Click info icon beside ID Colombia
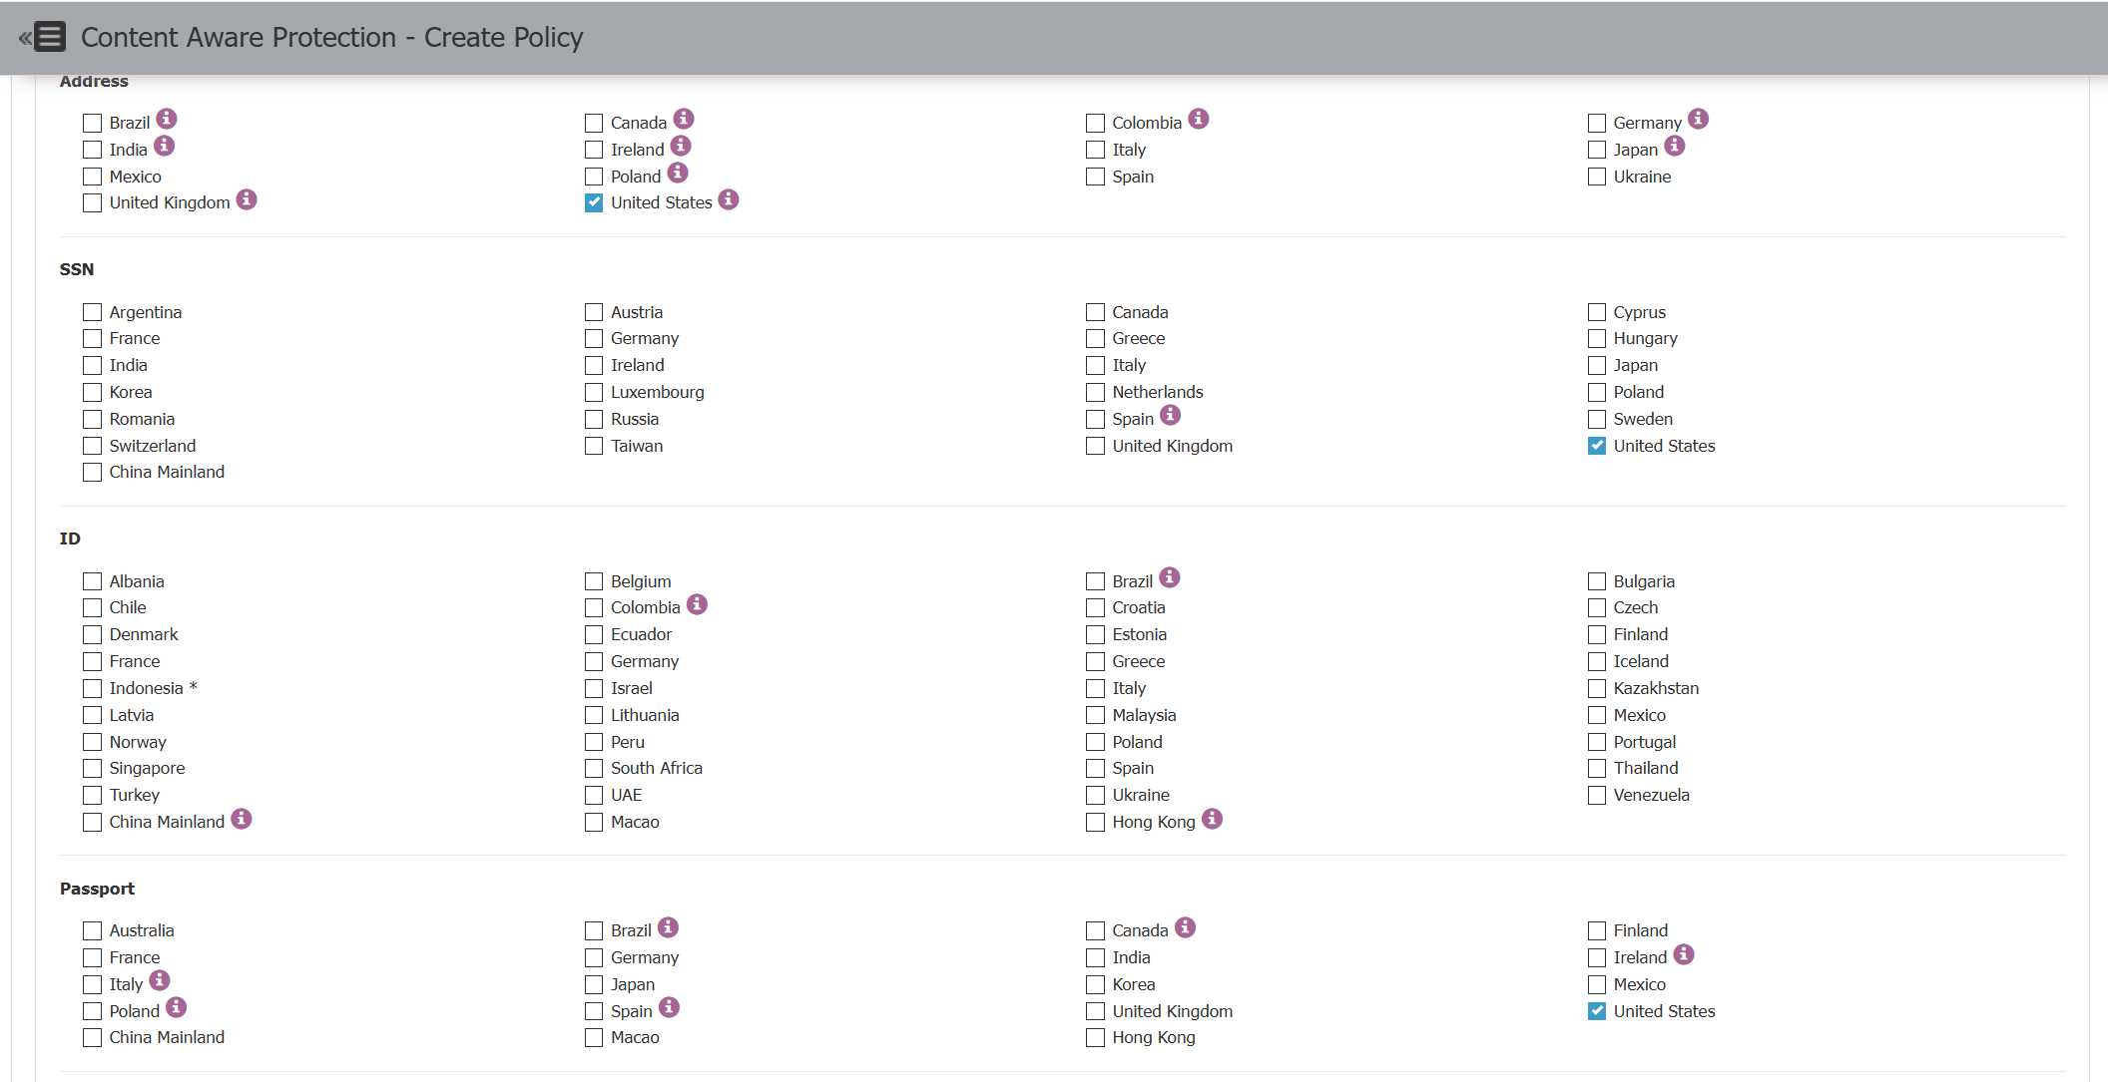Viewport: 2108px width, 1082px height. [697, 604]
